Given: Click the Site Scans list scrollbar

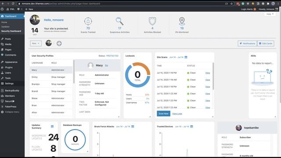Looking at the screenshot, I should click(x=213, y=76).
